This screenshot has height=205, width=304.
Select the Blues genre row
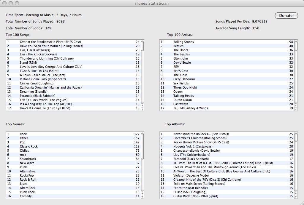click(x=74, y=184)
